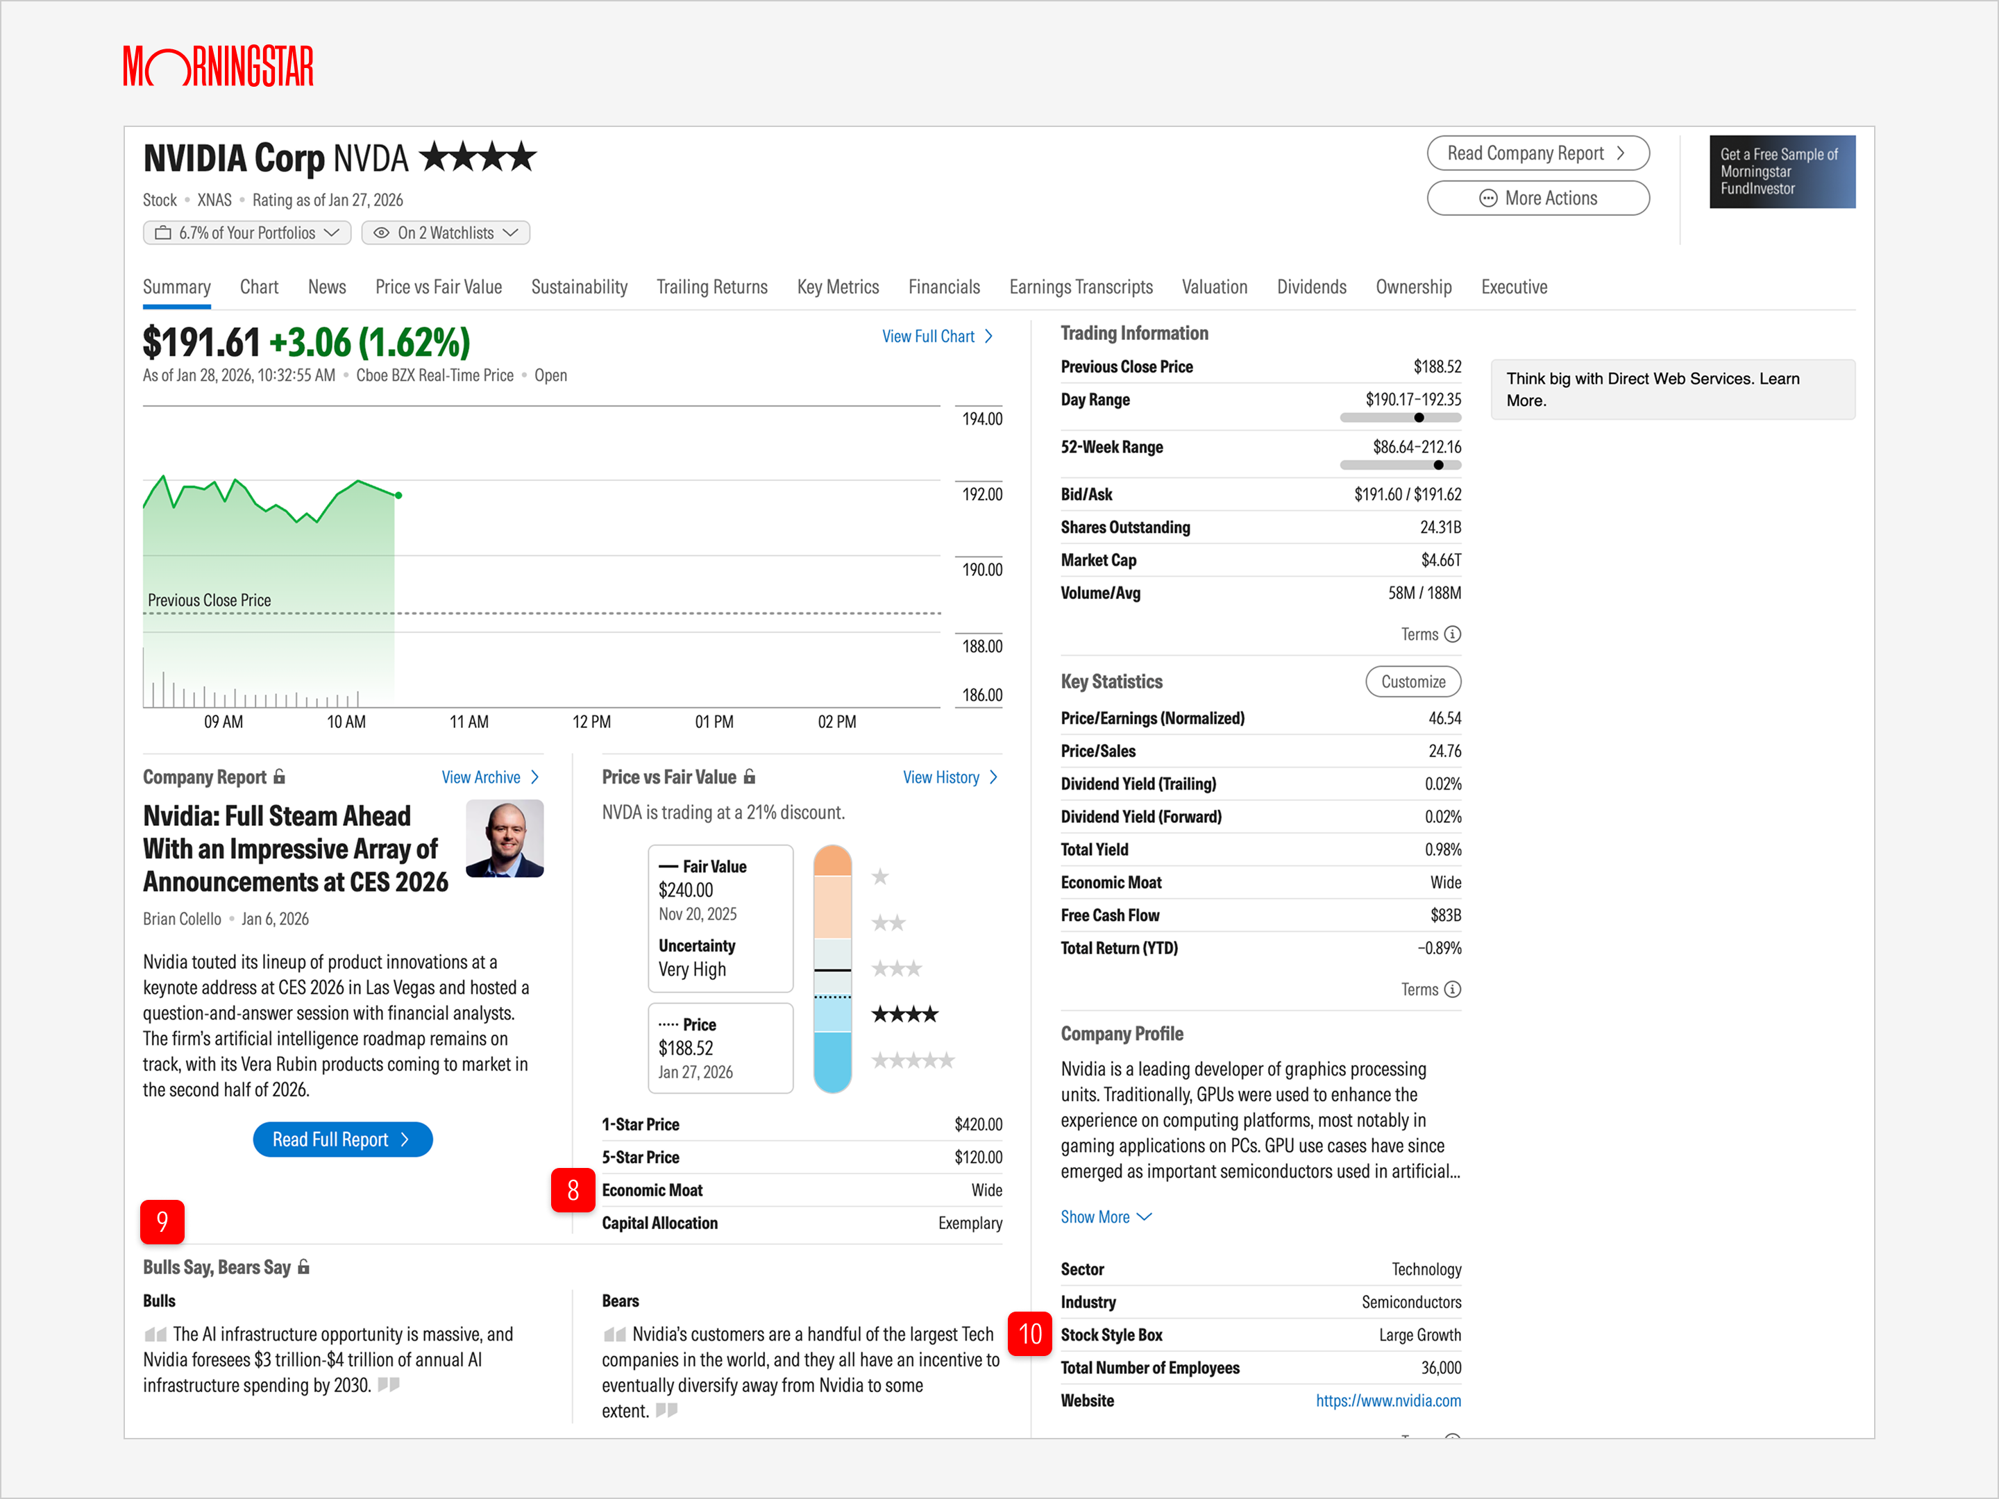Click the Day Range indicator bar
The width and height of the screenshot is (1999, 1499).
coord(1401,418)
